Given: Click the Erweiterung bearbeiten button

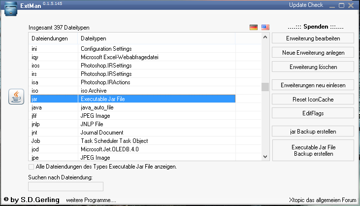Looking at the screenshot, I should [313, 38].
